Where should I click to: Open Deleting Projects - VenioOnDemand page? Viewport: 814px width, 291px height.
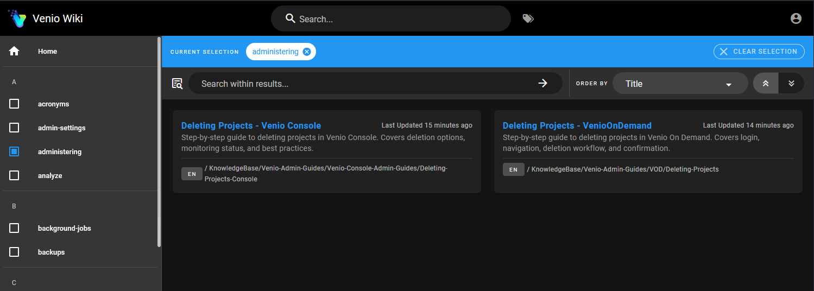(577, 125)
